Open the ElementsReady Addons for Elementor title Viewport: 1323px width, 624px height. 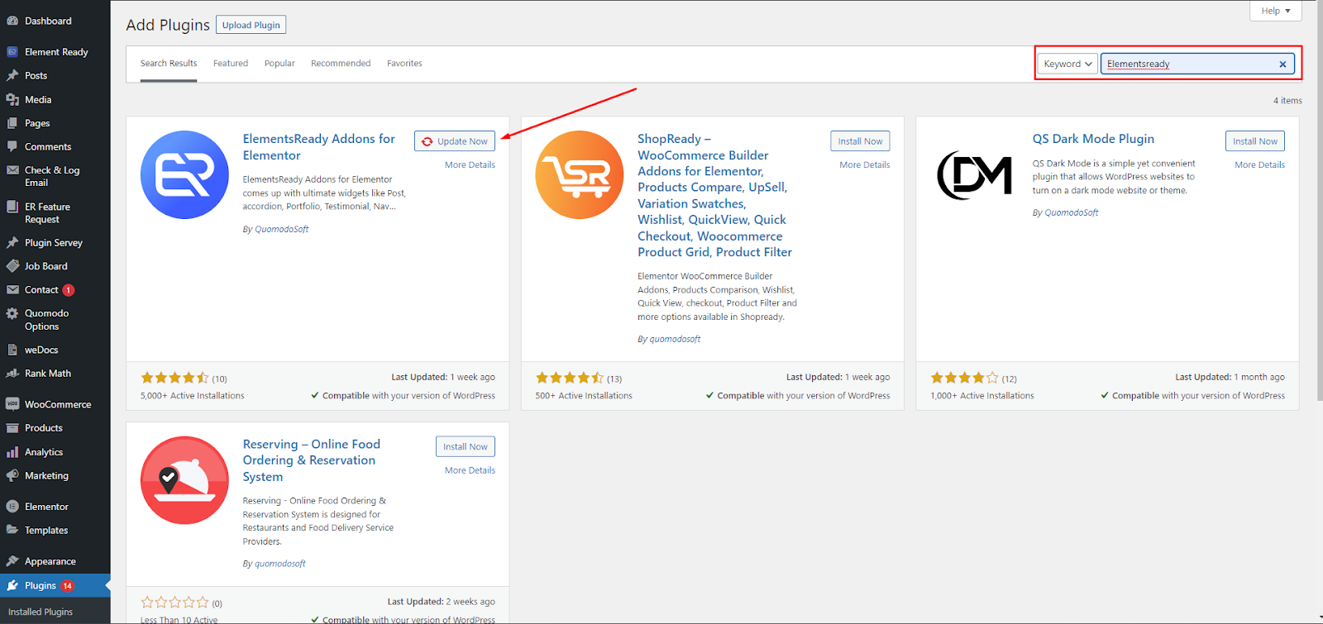click(x=318, y=147)
